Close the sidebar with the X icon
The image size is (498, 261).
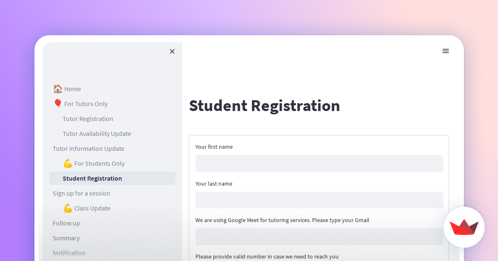(172, 51)
